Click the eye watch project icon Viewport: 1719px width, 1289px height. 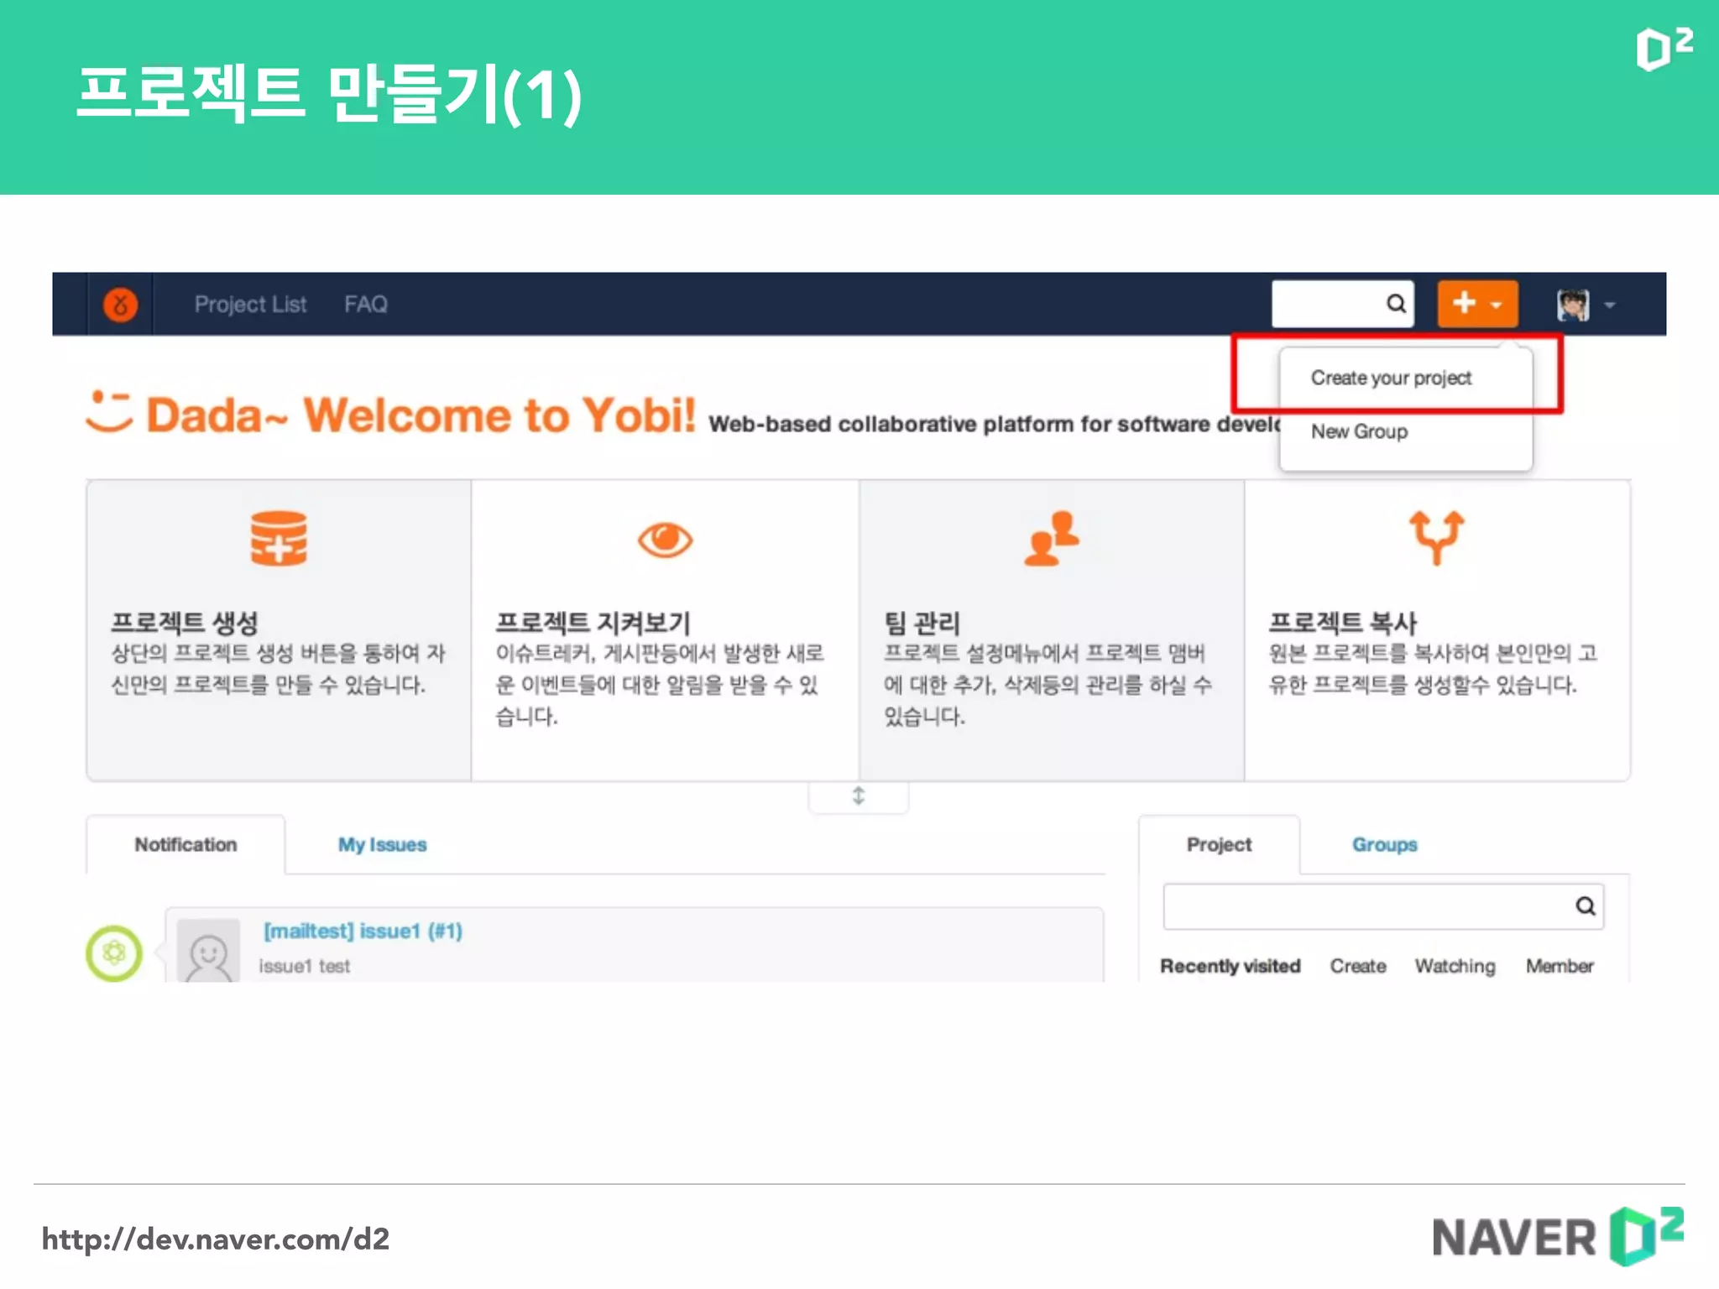coord(665,540)
